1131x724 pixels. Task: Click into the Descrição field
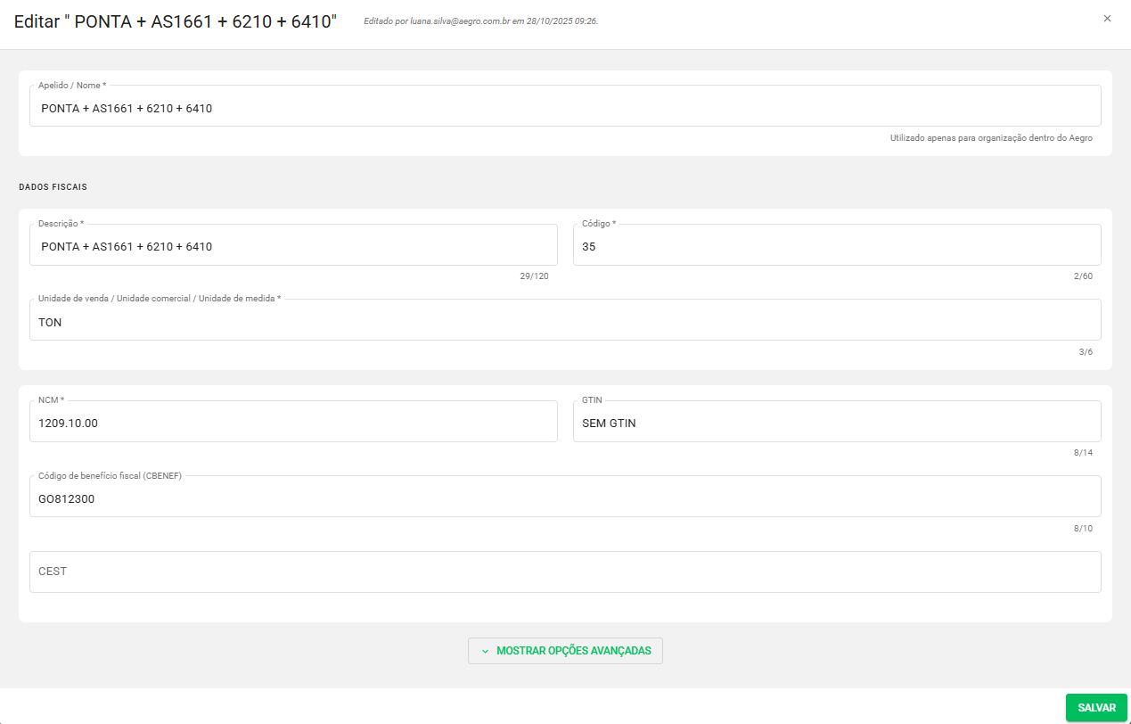coord(293,247)
